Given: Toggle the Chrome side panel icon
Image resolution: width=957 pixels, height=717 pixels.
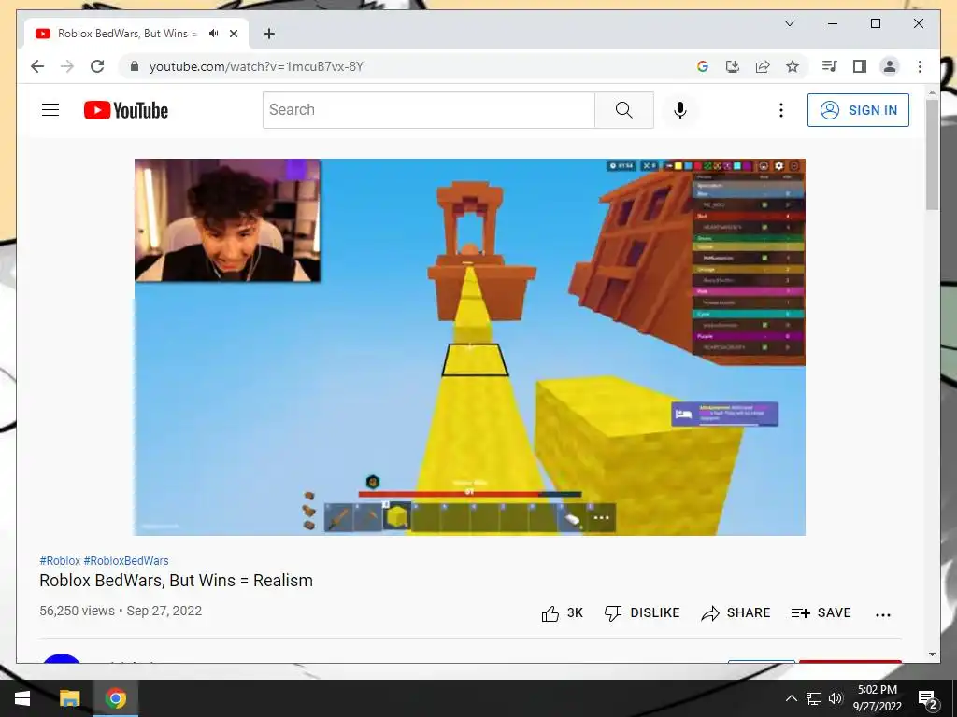Looking at the screenshot, I should click(860, 66).
